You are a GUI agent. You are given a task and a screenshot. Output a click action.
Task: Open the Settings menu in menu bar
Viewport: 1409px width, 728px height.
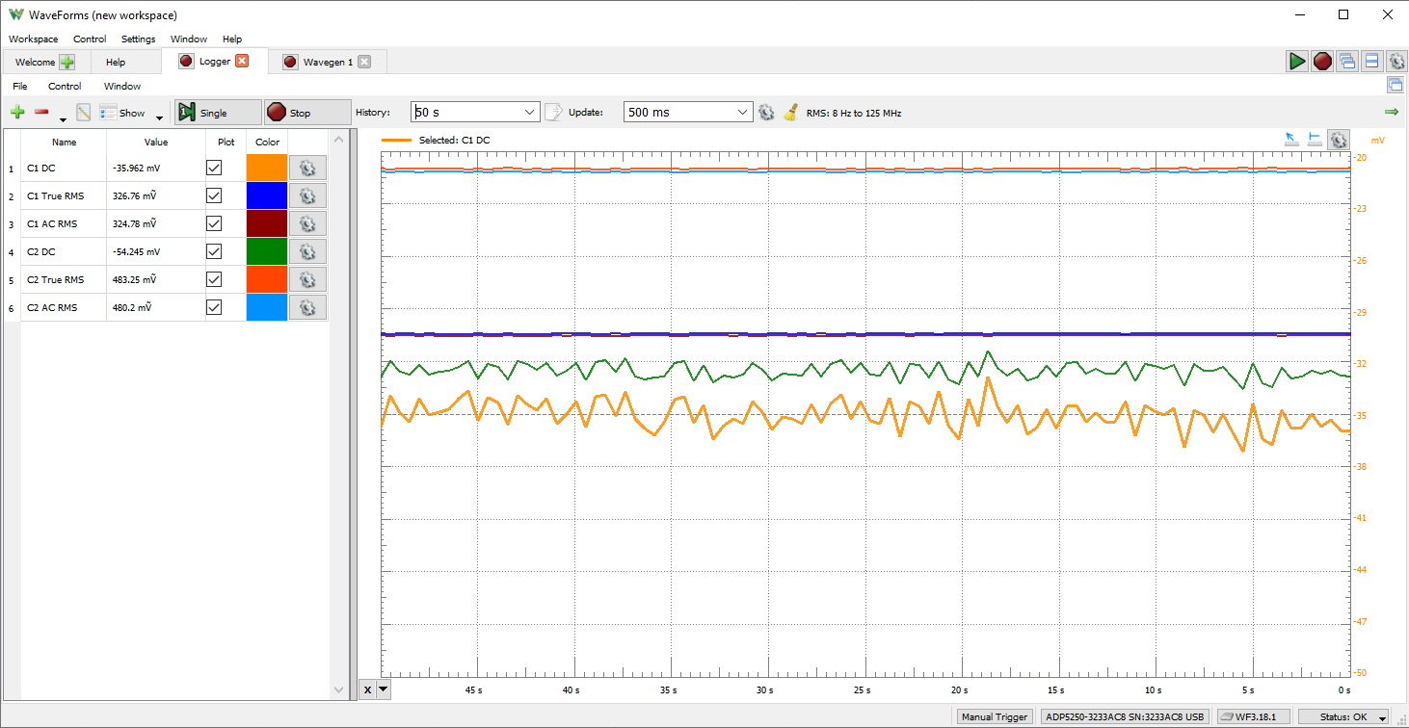tap(138, 39)
